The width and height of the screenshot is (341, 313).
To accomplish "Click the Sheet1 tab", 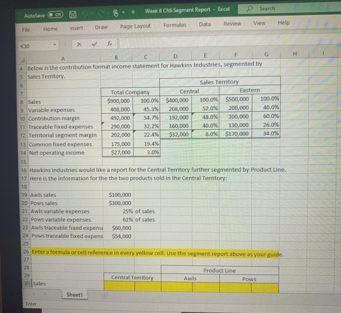I will [75, 295].
